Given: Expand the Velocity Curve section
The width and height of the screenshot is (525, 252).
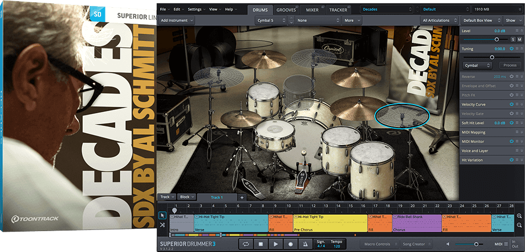Looking at the screenshot, I should [x=522, y=105].
